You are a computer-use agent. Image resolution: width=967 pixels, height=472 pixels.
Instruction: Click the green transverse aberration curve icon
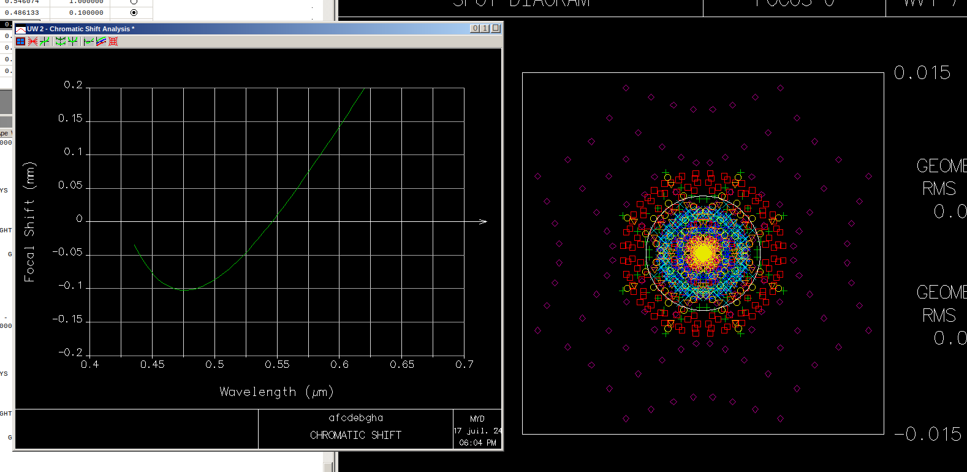pos(44,41)
